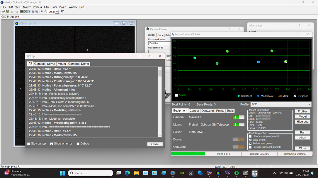Open File Explorer from the taskbar
This screenshot has width=318, height=178.
point(136,173)
